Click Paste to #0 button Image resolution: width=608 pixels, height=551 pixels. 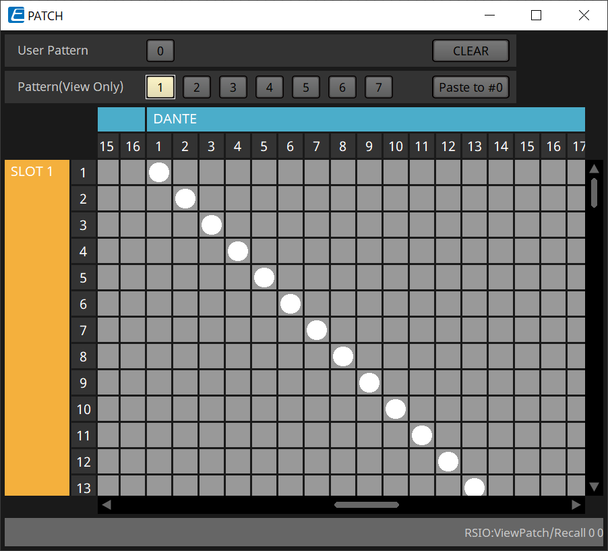[470, 87]
